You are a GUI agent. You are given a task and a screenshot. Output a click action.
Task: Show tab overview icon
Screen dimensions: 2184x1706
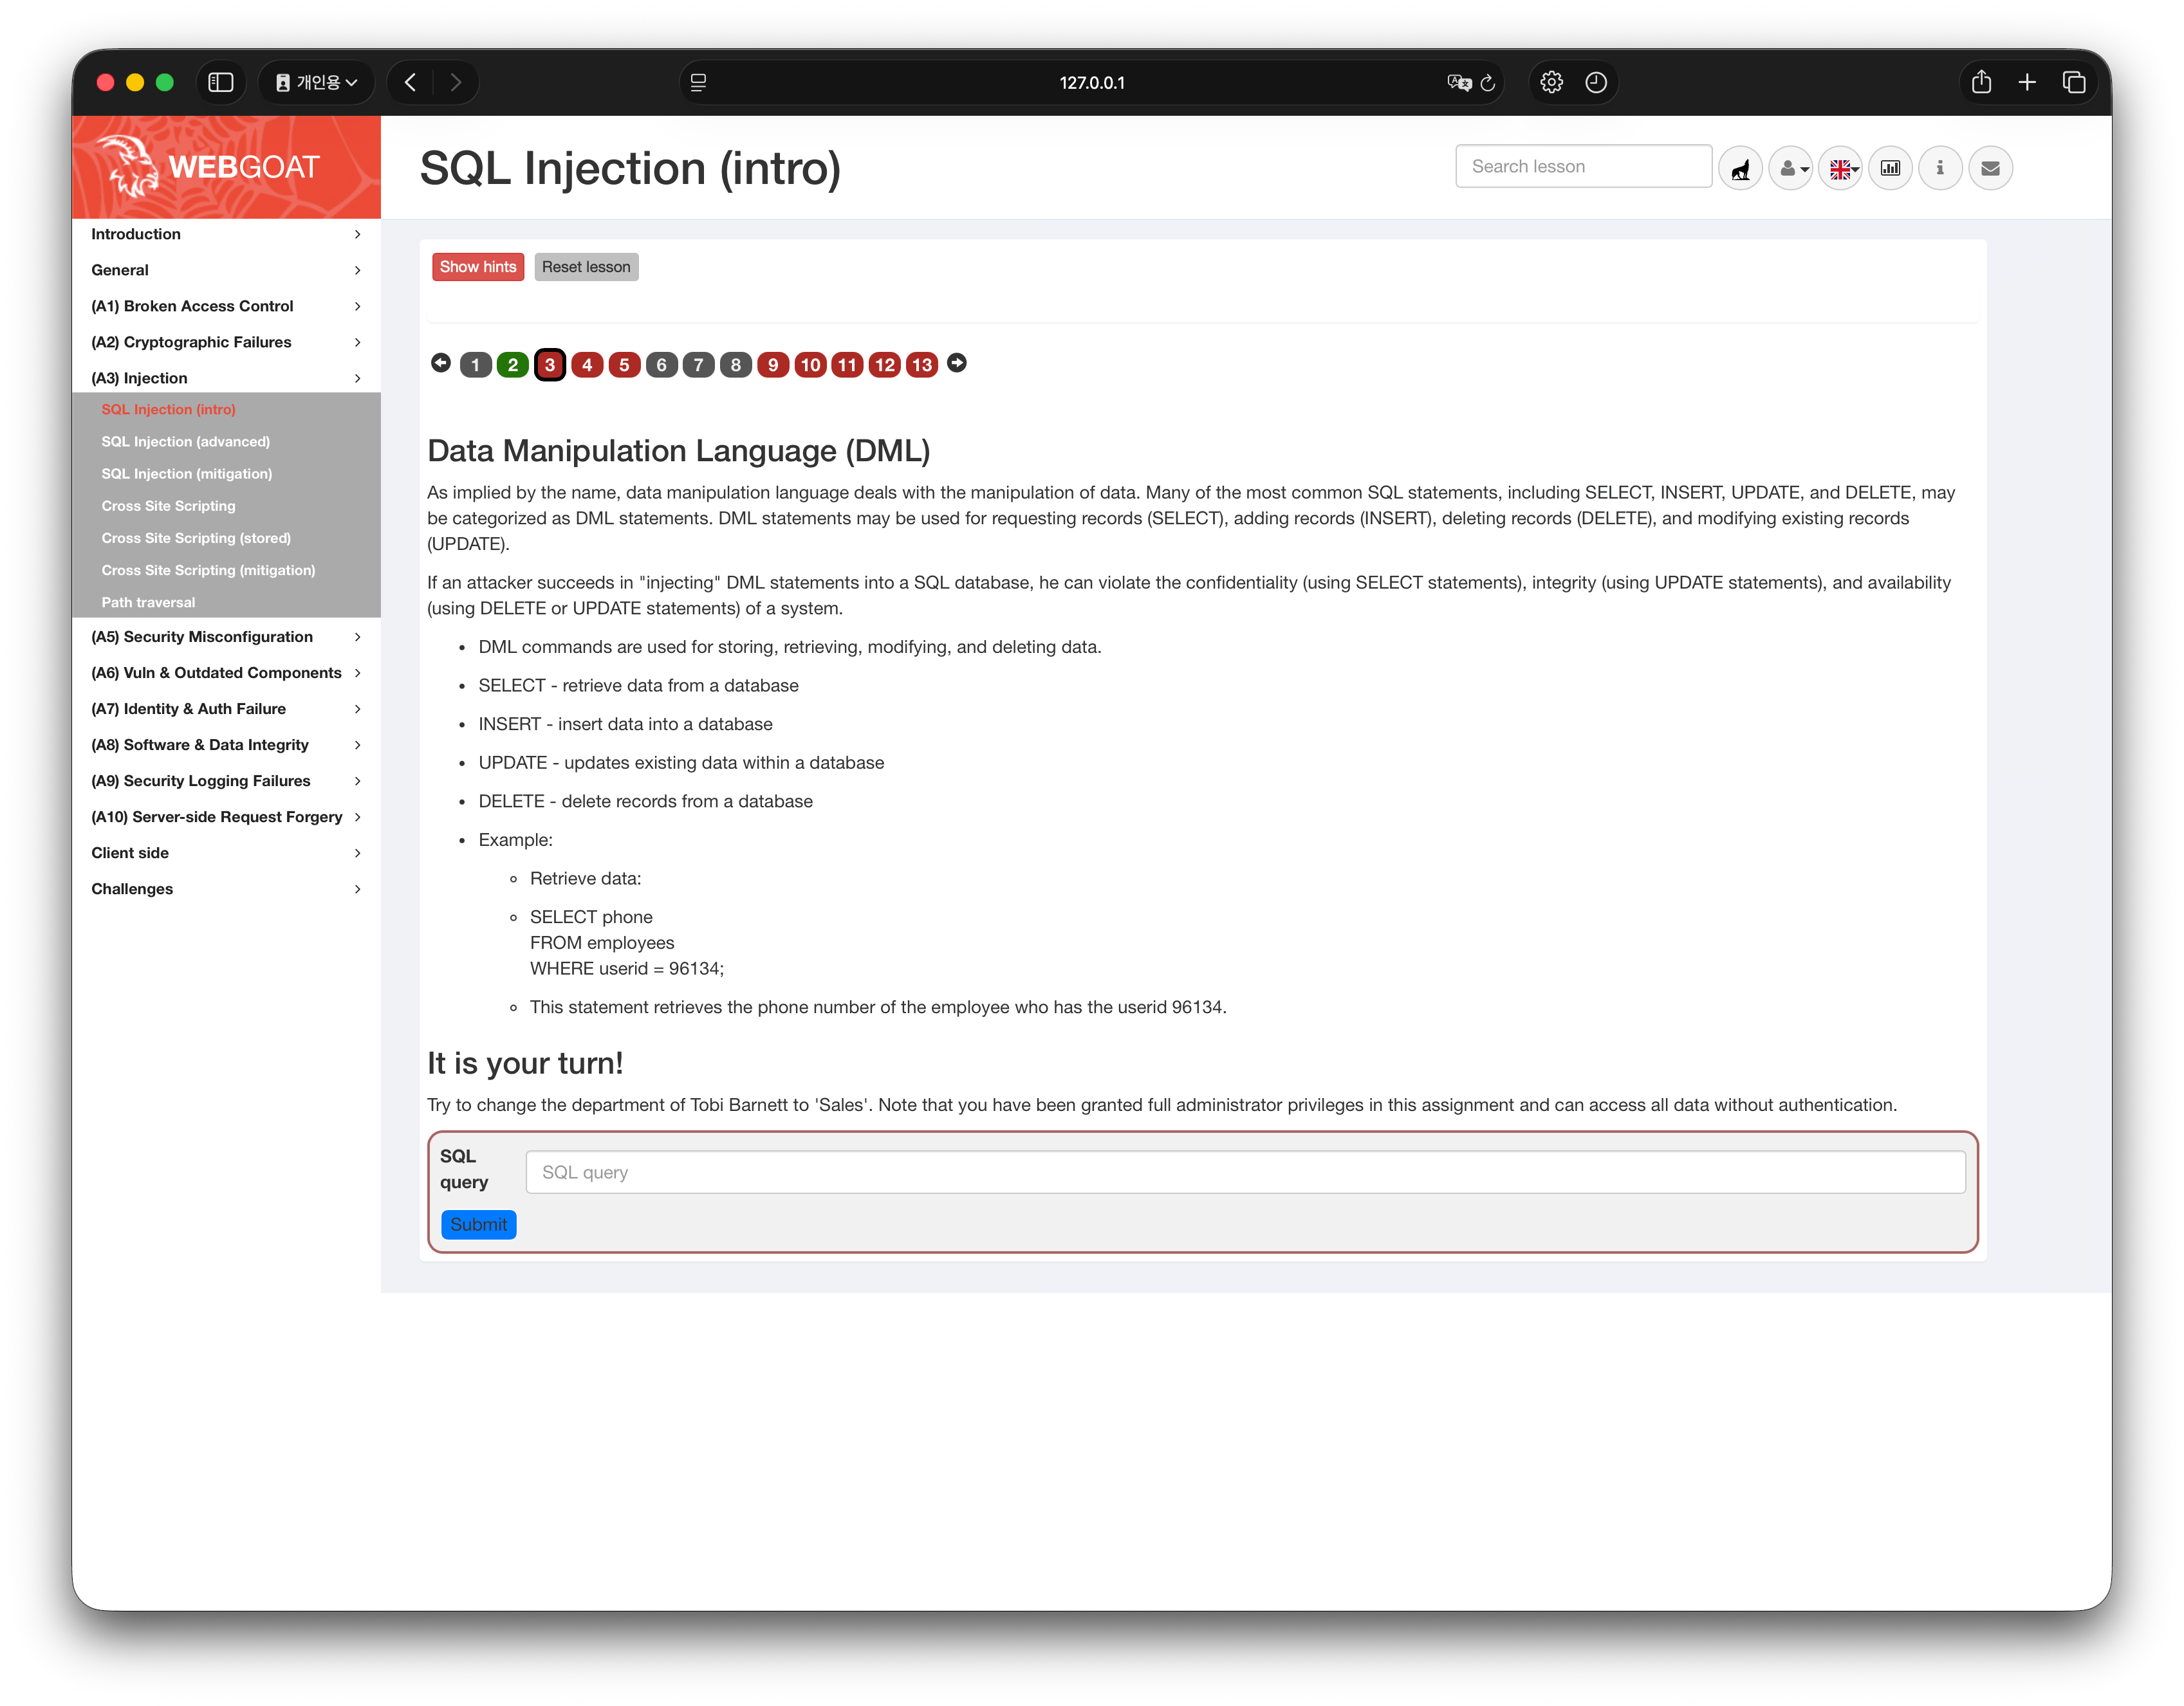click(2074, 82)
